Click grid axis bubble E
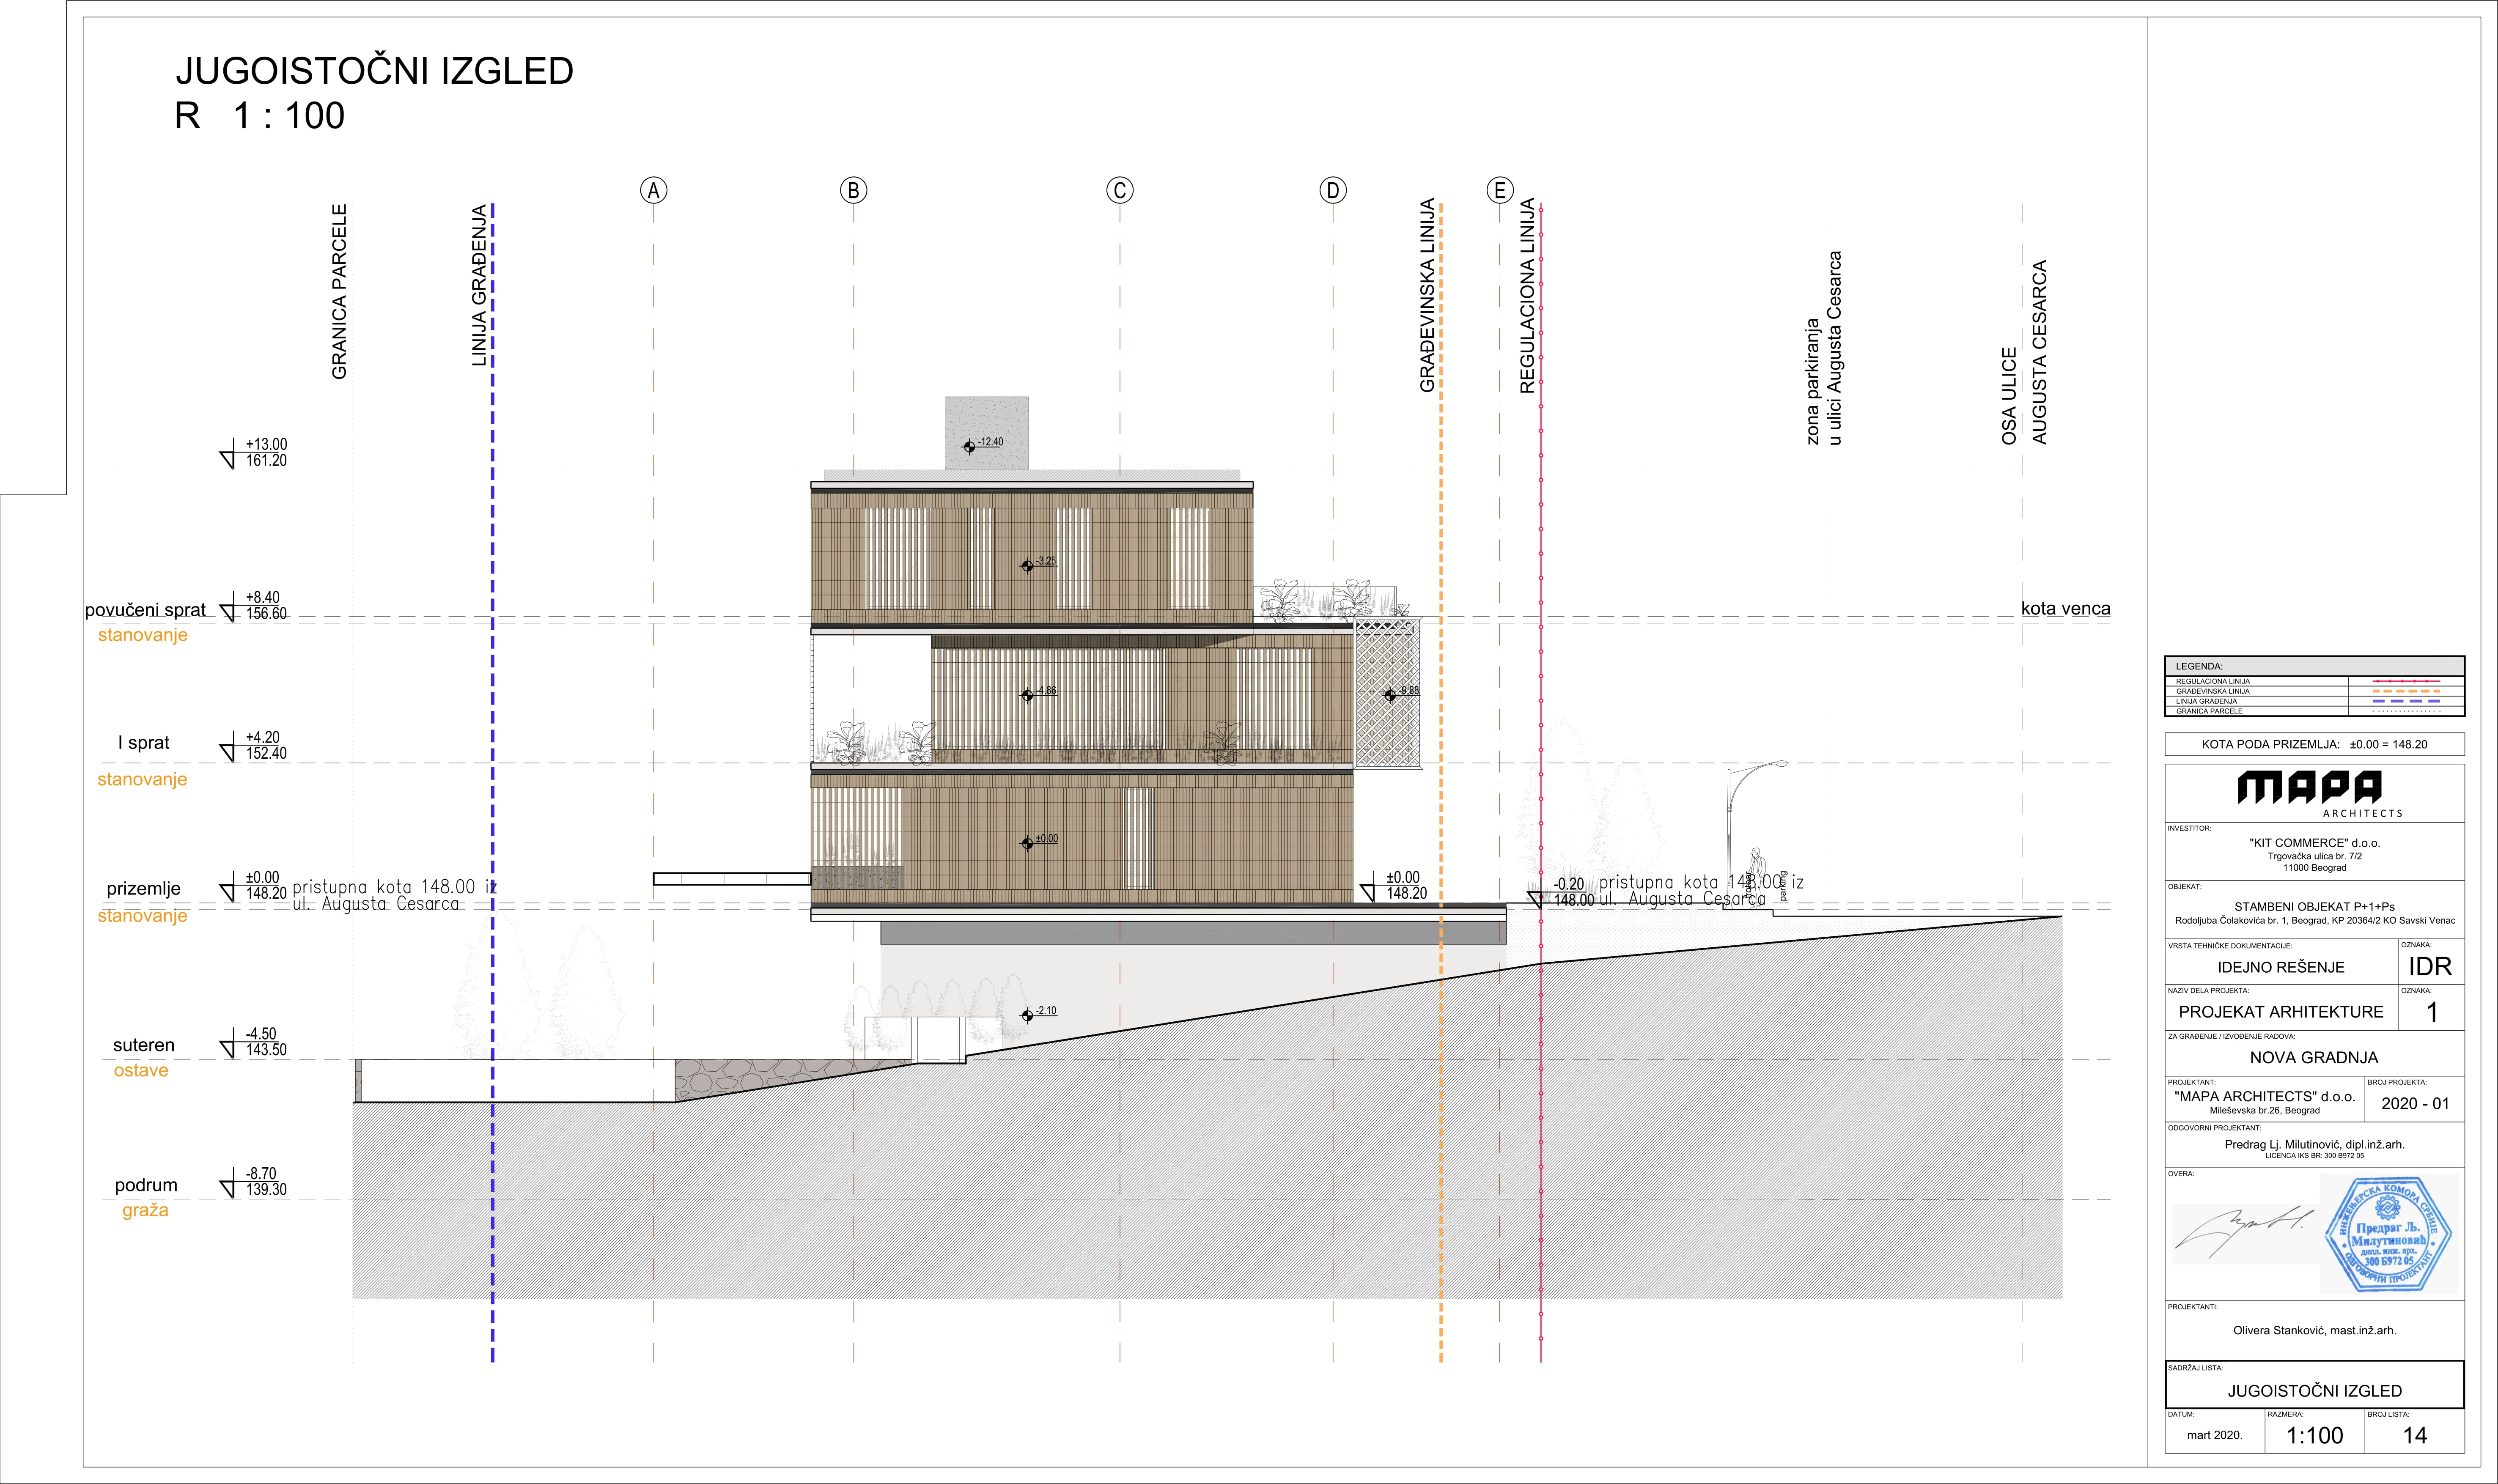Screen dimensions: 2498x1484 pyautogui.click(x=1499, y=190)
